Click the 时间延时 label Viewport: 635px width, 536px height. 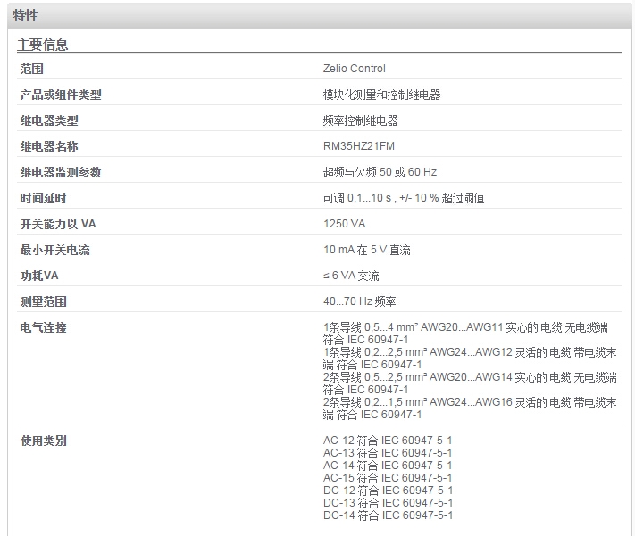pos(44,198)
